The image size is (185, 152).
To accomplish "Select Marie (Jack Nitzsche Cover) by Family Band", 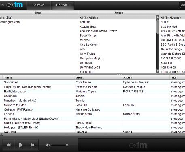I will point(22,123).
